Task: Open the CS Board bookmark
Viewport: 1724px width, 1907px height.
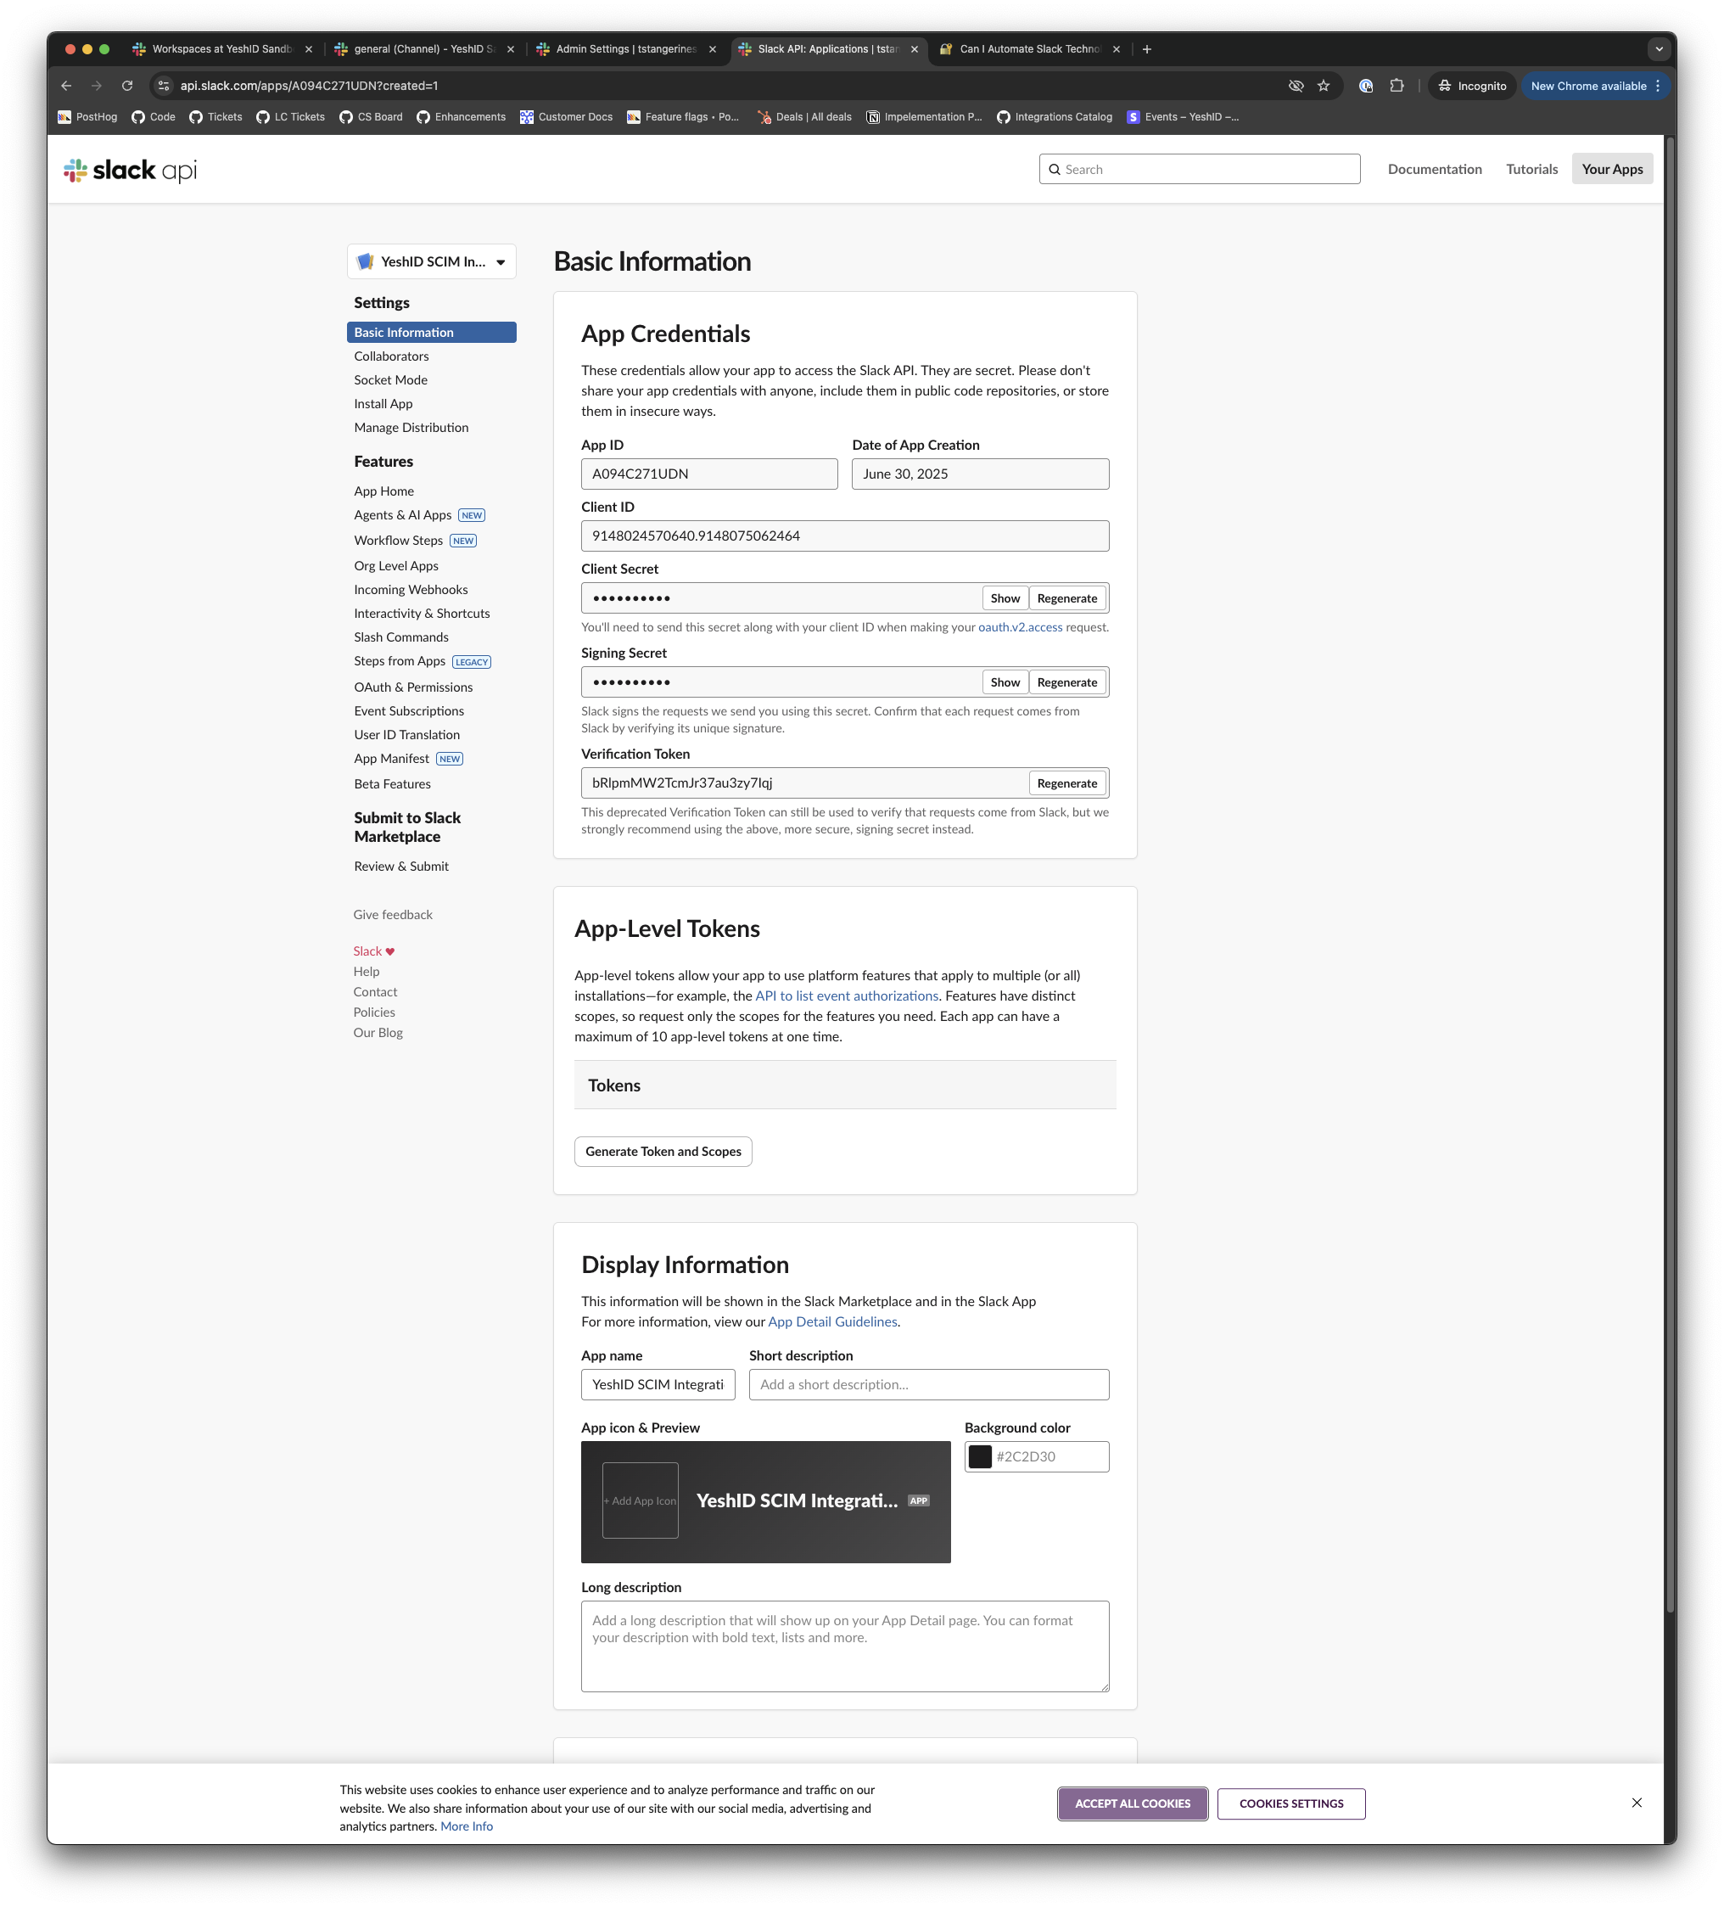Action: coord(371,117)
